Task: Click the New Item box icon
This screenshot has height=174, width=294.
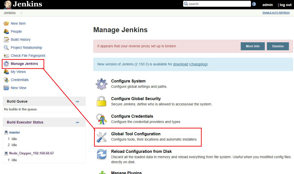Action: pos(6,23)
